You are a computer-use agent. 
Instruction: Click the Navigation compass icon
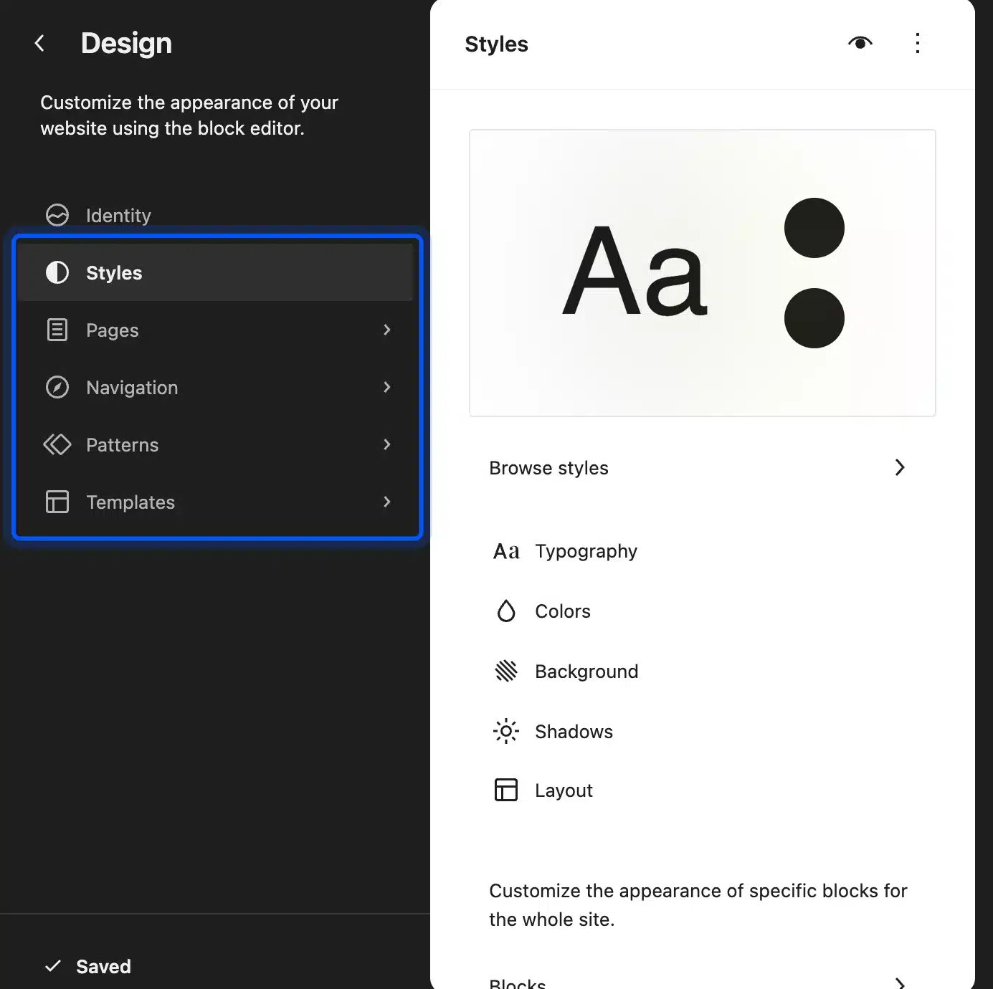57,387
